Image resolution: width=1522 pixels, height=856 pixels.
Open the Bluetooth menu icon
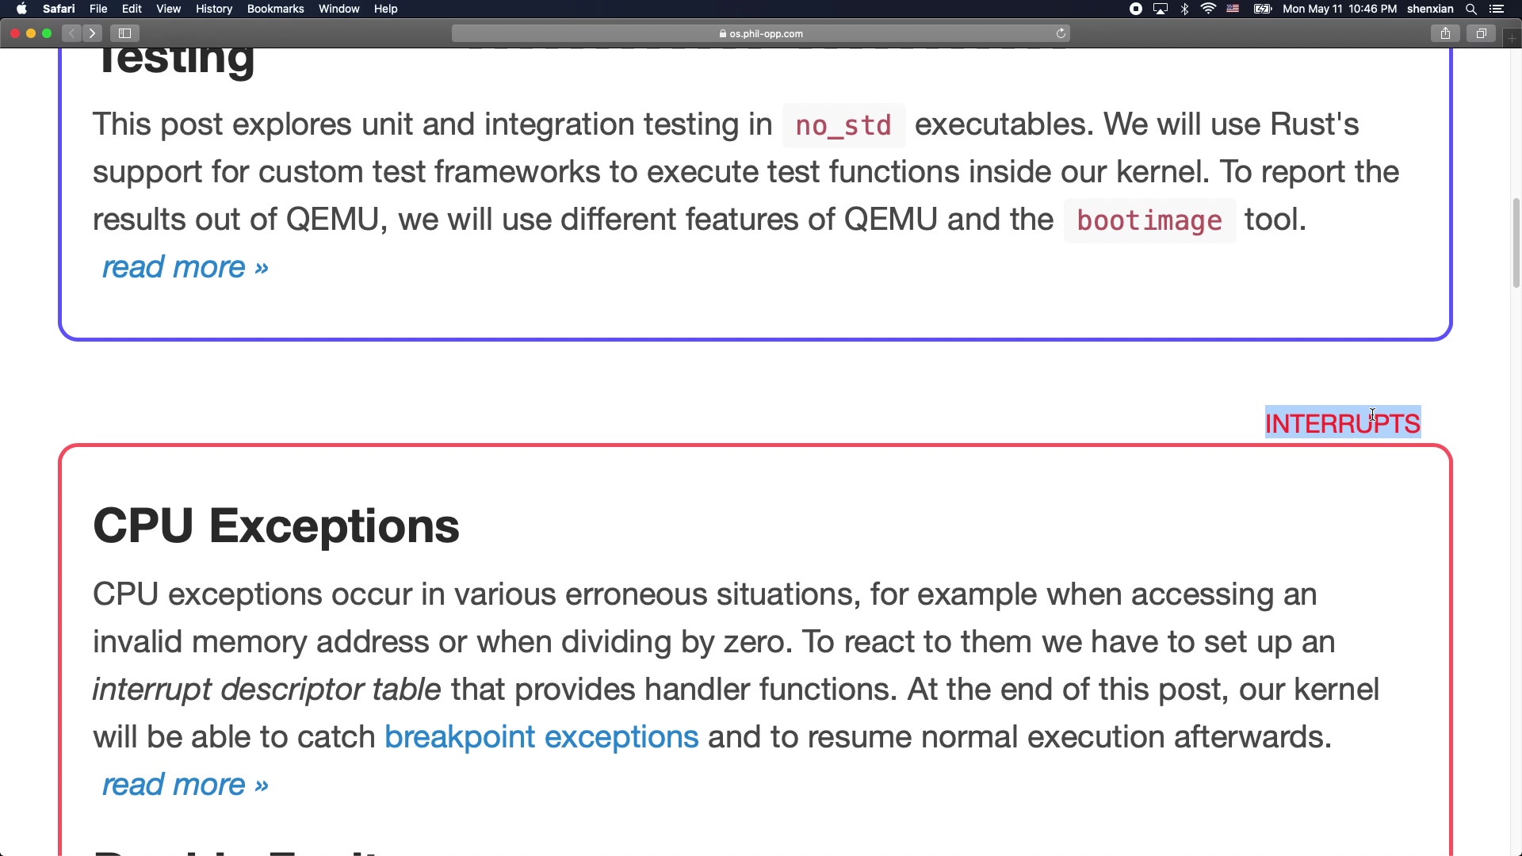click(x=1184, y=10)
